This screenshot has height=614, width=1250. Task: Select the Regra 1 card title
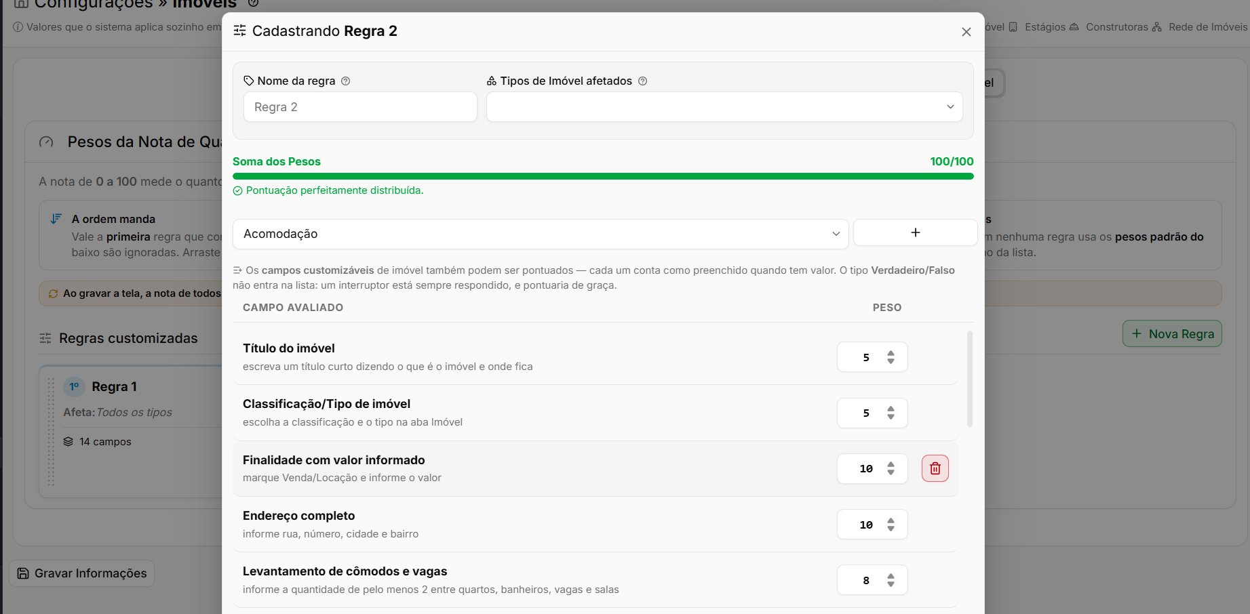click(114, 387)
